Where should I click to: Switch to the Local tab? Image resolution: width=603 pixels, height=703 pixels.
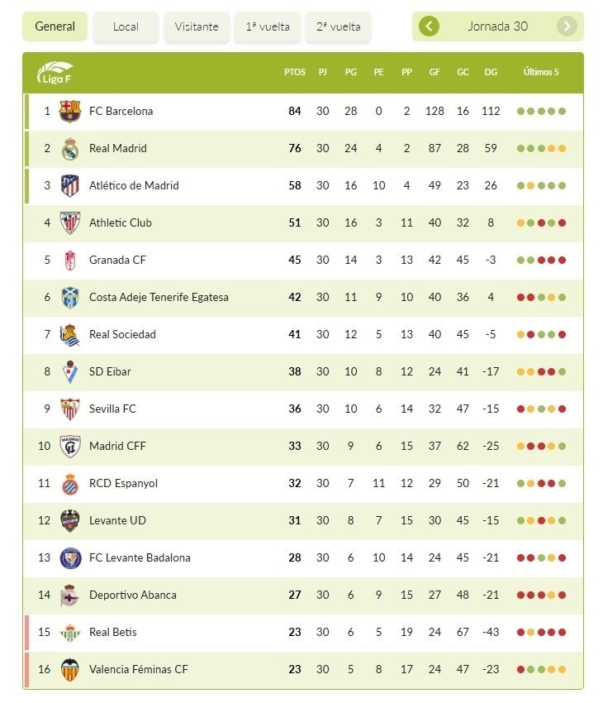(x=126, y=26)
